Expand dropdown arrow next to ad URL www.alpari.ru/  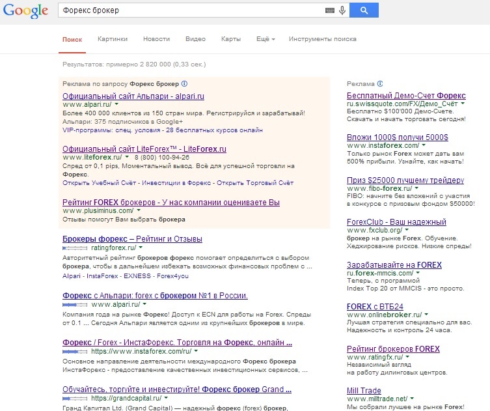pyautogui.click(x=116, y=104)
